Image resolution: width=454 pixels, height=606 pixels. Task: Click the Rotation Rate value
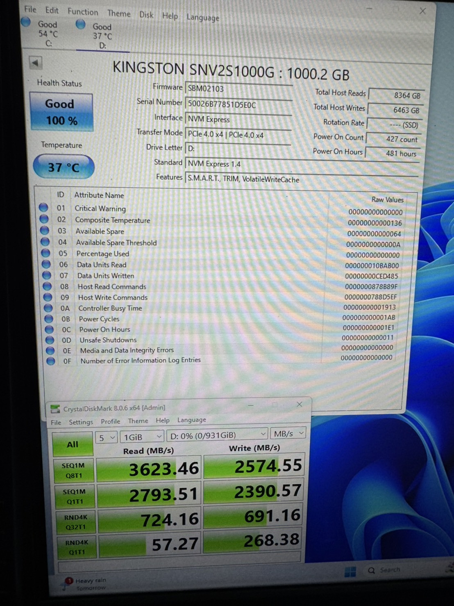click(x=395, y=125)
